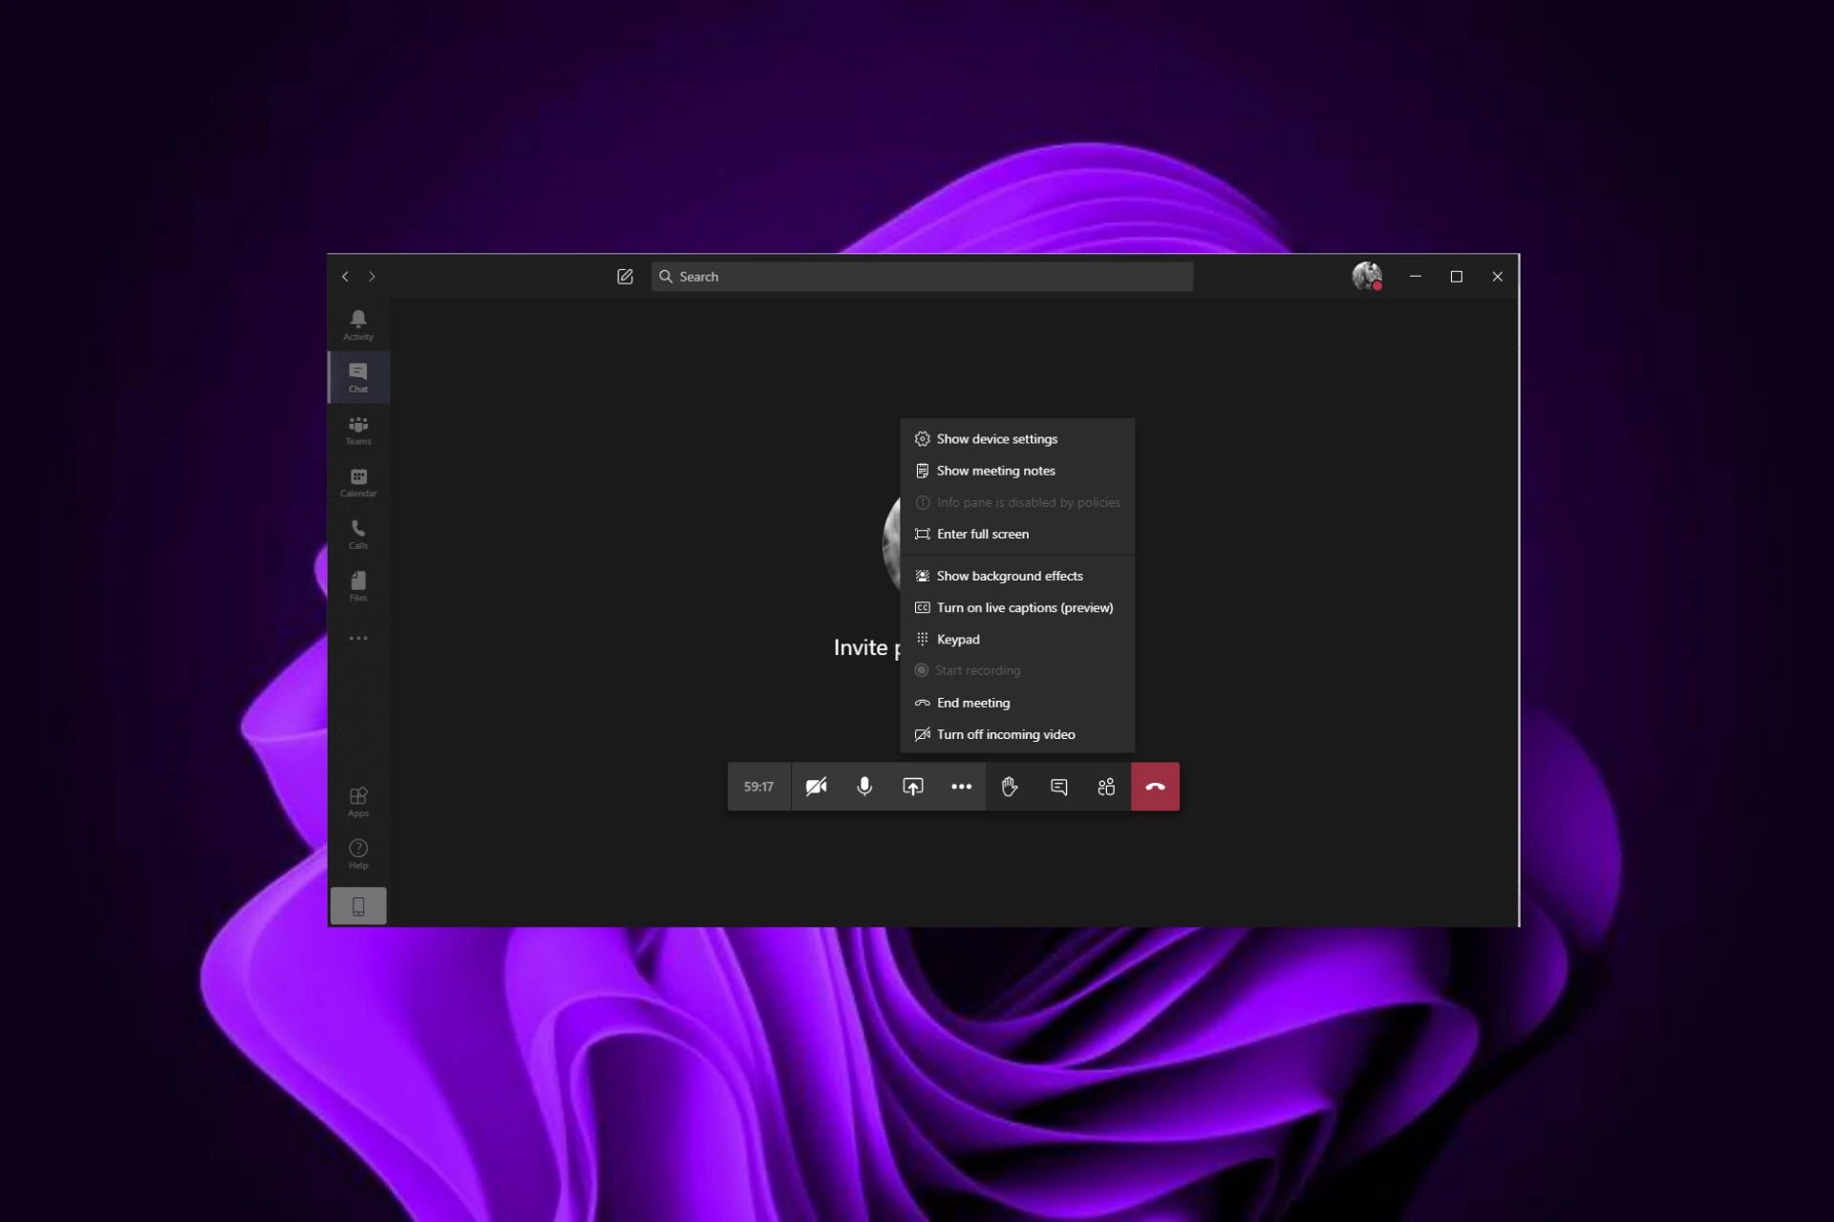
Task: Click the disabled Start recording item
Action: click(x=1017, y=670)
